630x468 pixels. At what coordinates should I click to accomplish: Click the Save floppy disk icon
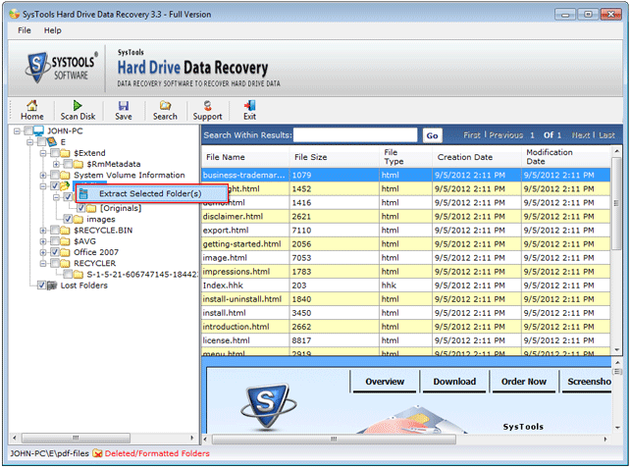(x=124, y=105)
